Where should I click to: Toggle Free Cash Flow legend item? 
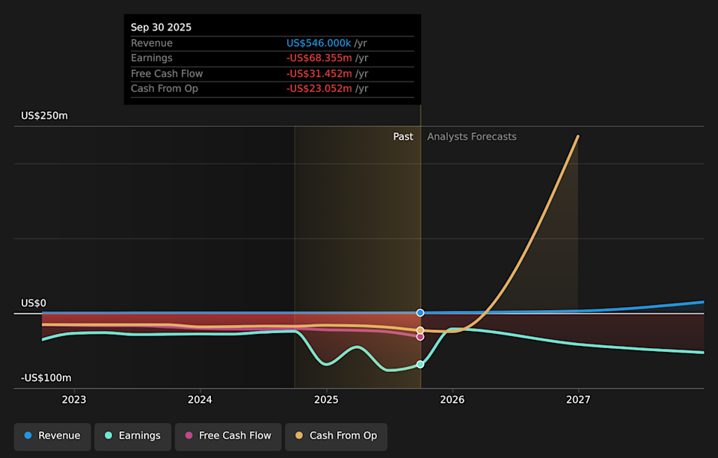coord(227,436)
